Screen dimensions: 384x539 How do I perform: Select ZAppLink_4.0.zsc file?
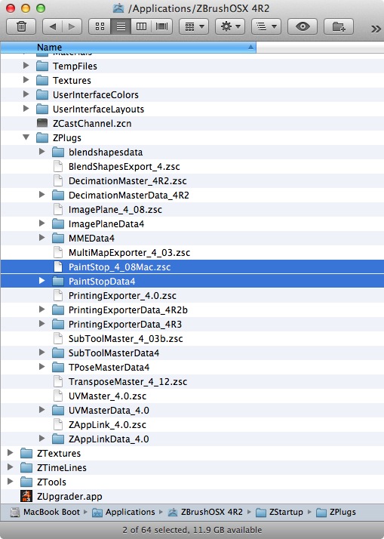tap(107, 424)
